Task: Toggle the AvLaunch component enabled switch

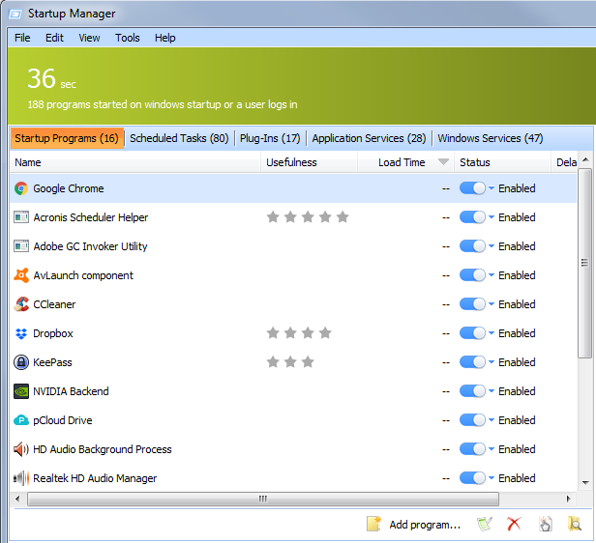Action: point(472,275)
